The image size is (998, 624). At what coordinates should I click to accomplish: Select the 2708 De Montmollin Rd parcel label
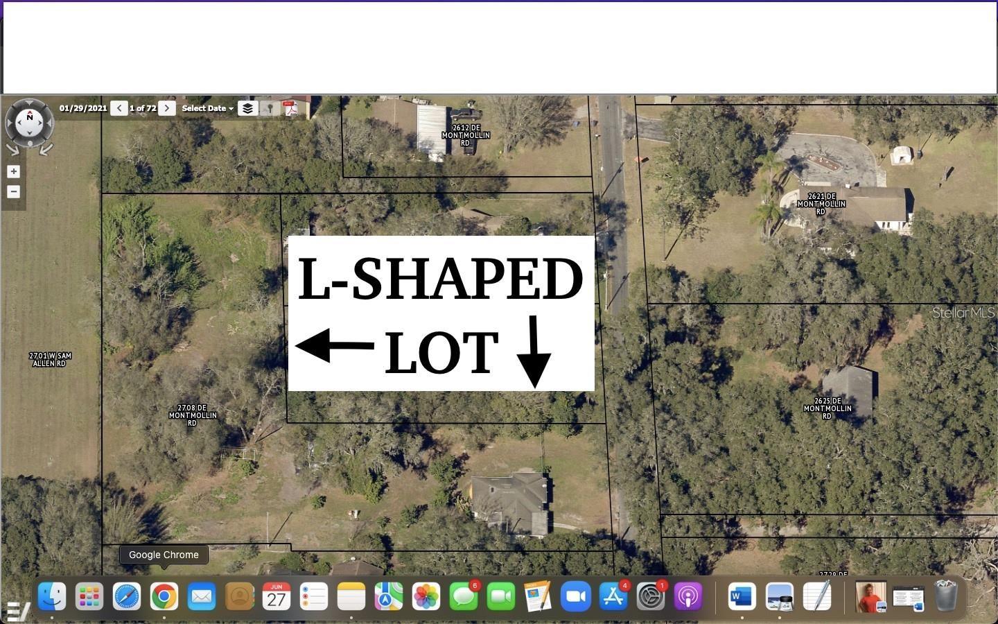point(193,415)
